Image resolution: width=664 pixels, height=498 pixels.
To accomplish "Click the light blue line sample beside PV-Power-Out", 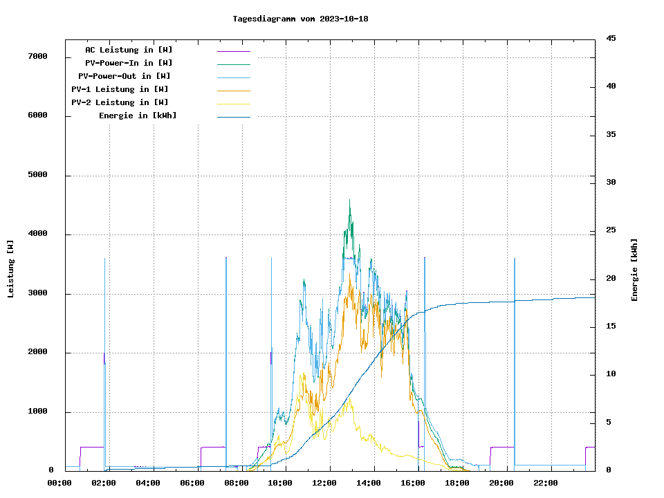I will [x=233, y=77].
